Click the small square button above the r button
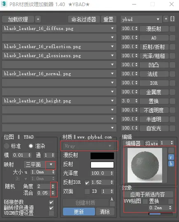 [171, 150]
